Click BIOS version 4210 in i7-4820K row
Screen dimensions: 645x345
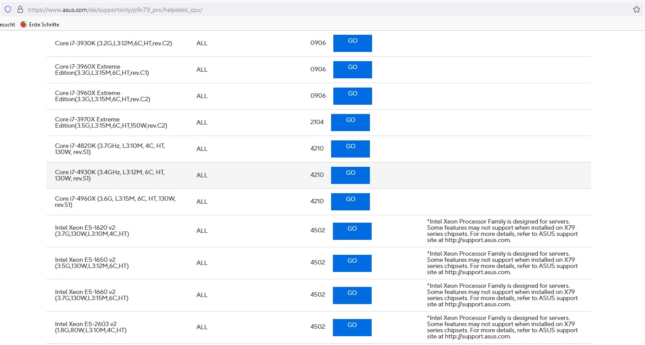317,148
